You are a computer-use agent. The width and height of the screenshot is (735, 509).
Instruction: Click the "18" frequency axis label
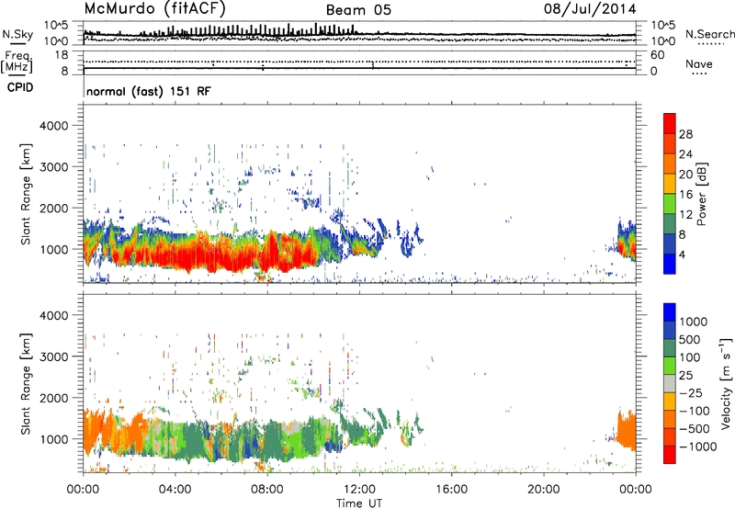(x=61, y=55)
